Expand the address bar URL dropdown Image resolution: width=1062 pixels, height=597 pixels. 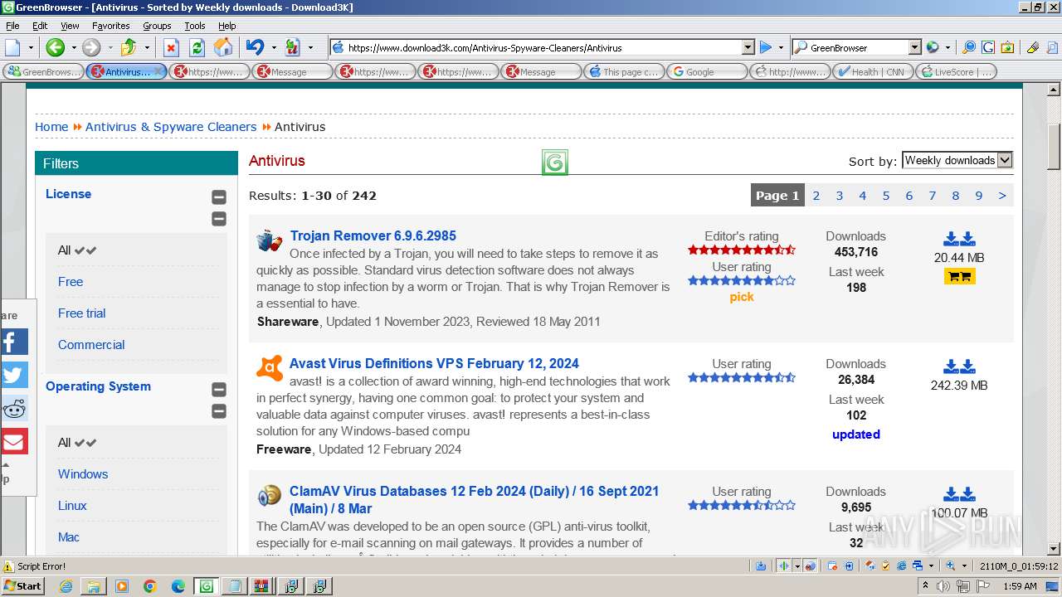tap(748, 48)
